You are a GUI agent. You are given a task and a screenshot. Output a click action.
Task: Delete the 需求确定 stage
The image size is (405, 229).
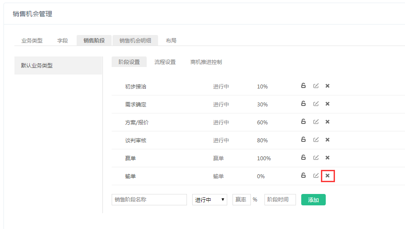tap(328, 104)
